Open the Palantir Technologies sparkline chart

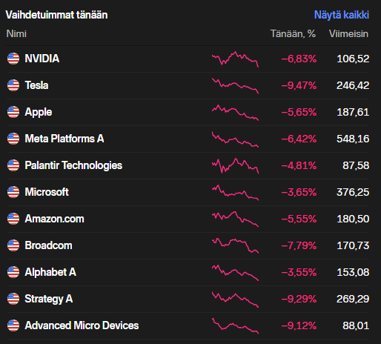coord(235,165)
